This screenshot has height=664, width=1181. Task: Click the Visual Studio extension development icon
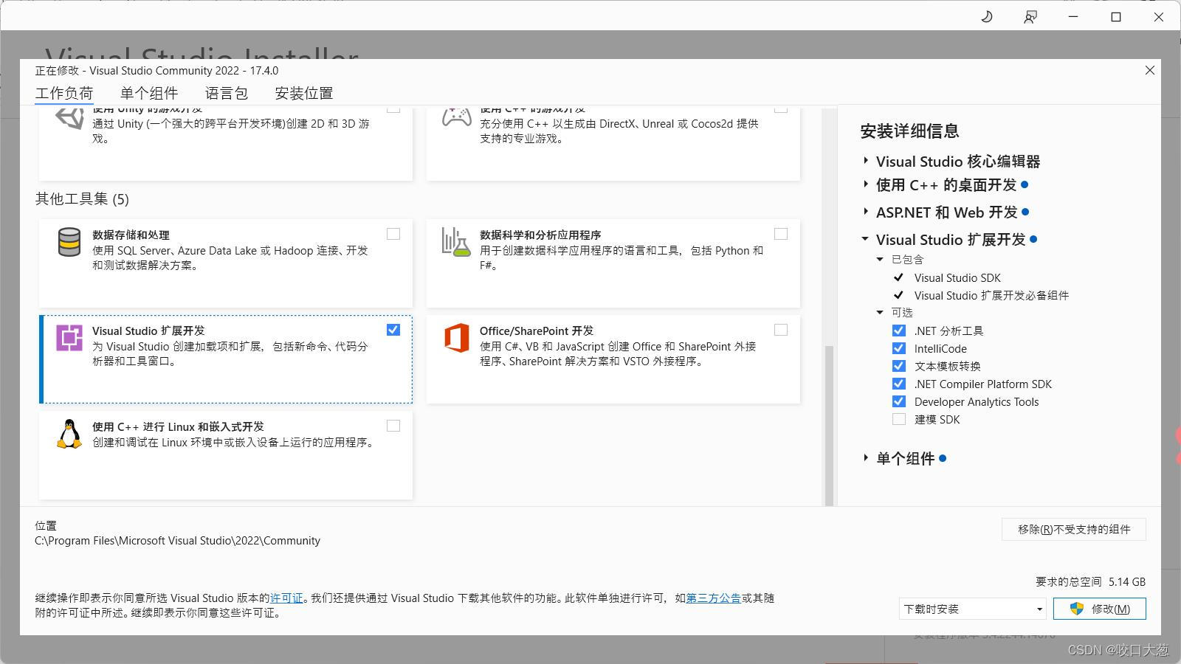[x=69, y=338]
